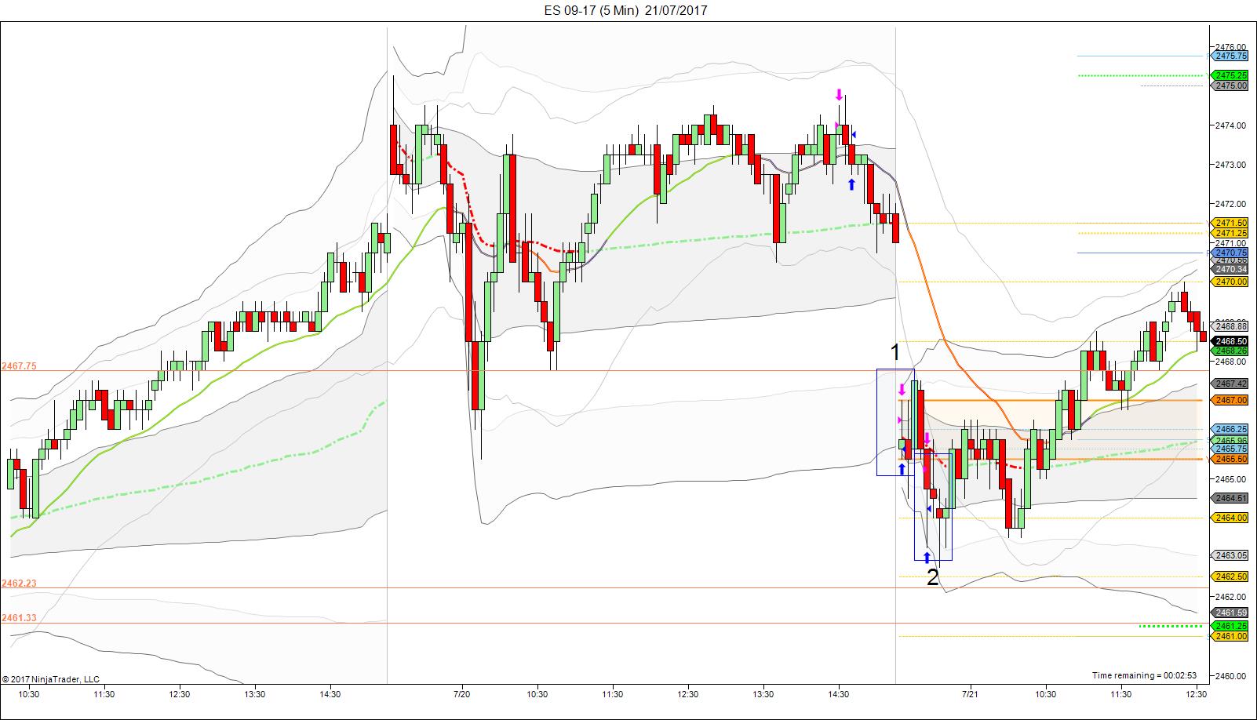Select the magenta down arrow inside box 1
Viewport: 1257px width, 720px height.
[x=902, y=389]
